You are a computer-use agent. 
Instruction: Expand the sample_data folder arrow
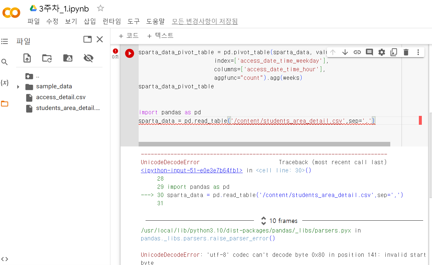(x=18, y=87)
